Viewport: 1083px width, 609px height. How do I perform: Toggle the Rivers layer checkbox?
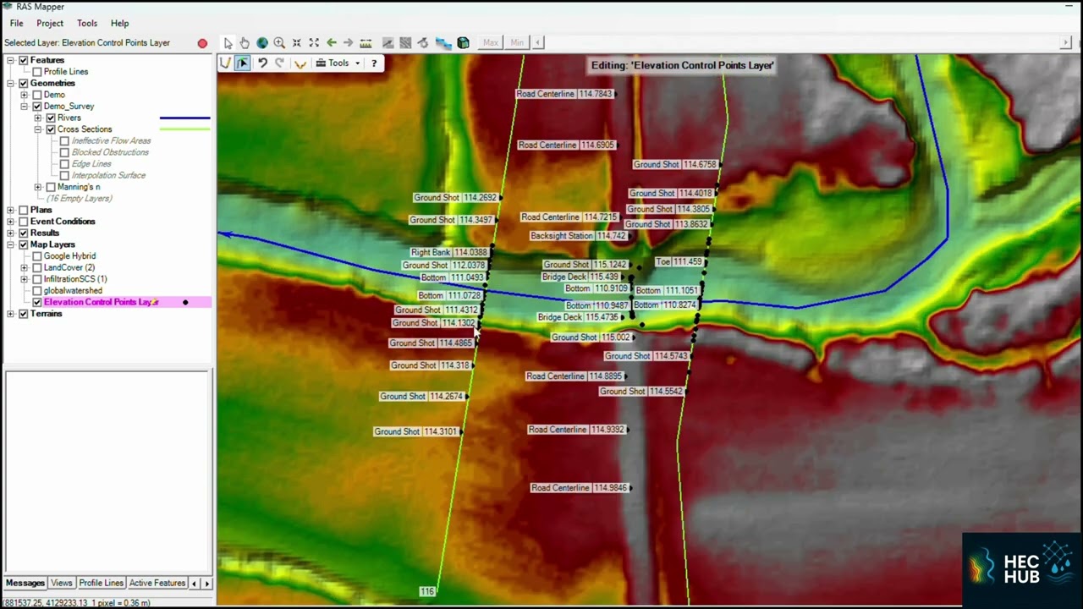pos(51,118)
